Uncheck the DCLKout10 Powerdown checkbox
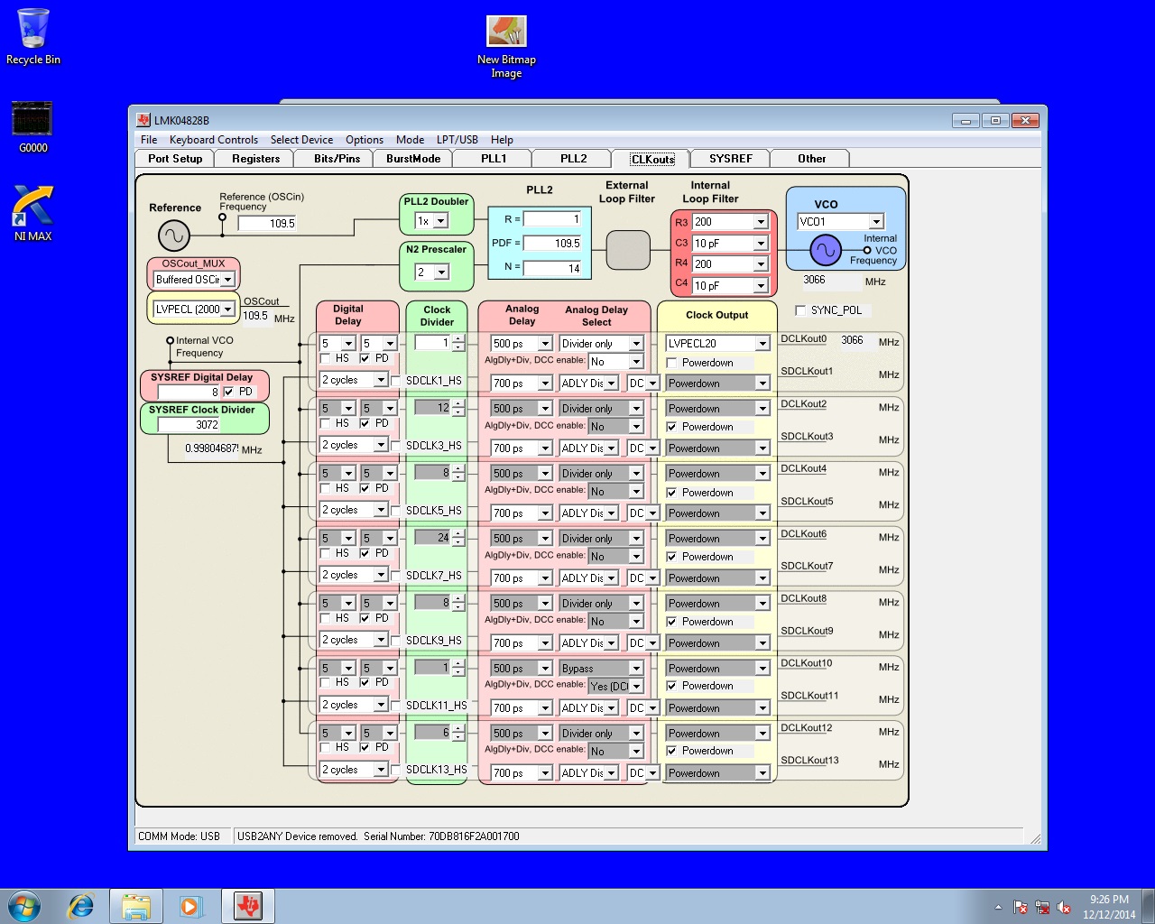The width and height of the screenshot is (1155, 924). pos(671,686)
